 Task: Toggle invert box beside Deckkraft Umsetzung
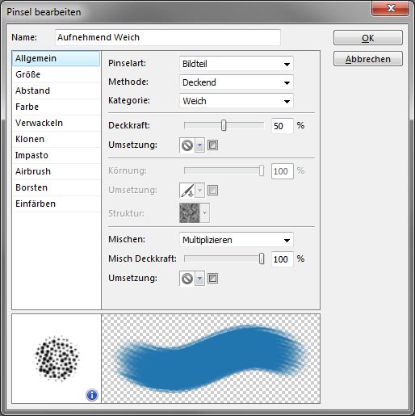click(212, 145)
